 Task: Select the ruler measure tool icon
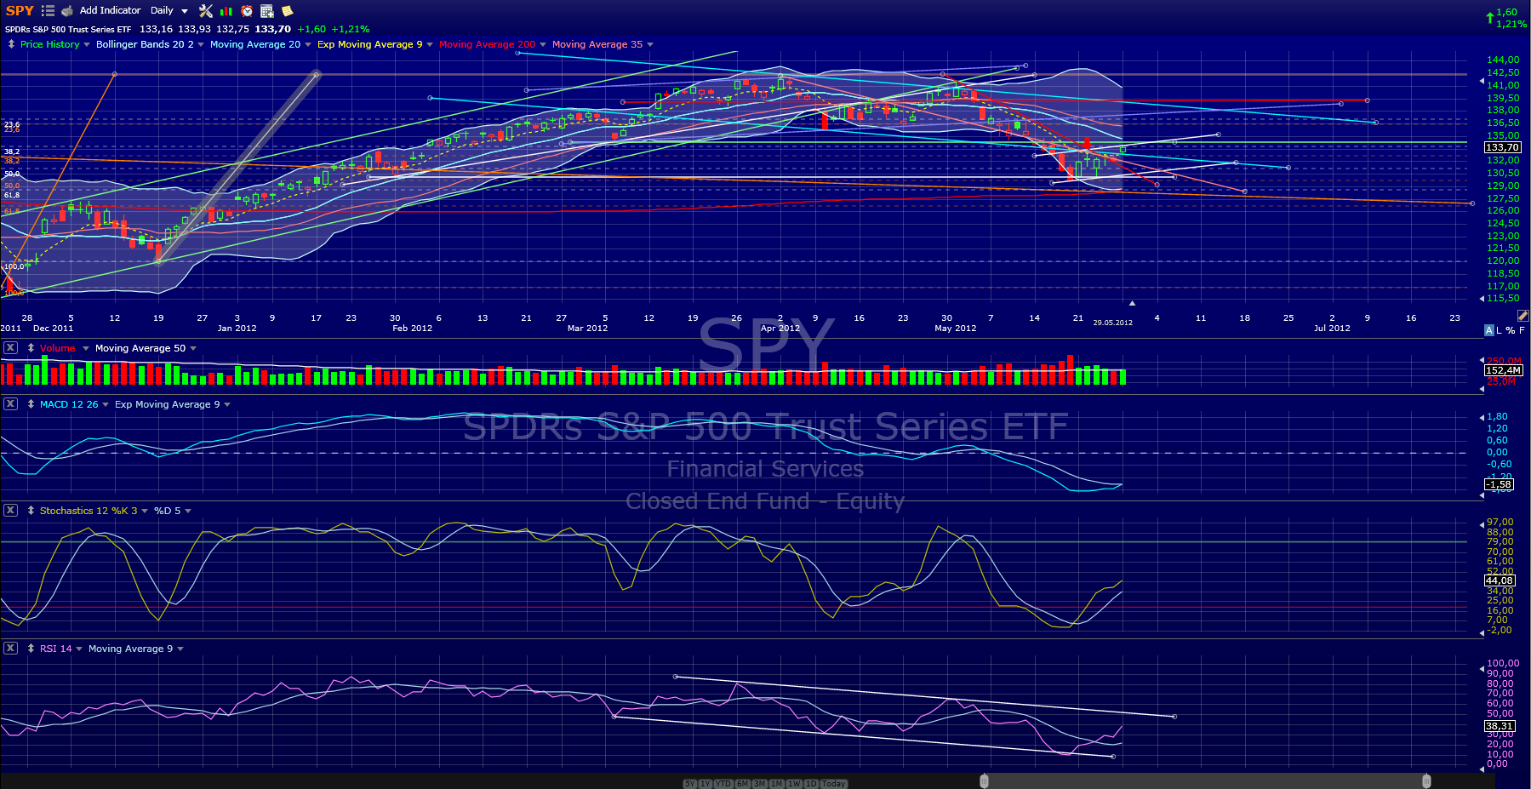[x=1522, y=316]
